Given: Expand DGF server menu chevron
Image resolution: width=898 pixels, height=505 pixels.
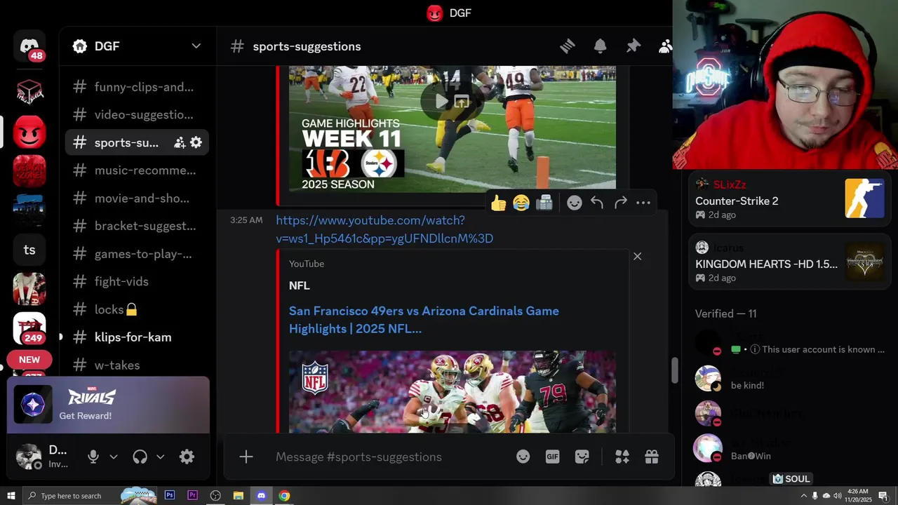Looking at the screenshot, I should click(196, 46).
